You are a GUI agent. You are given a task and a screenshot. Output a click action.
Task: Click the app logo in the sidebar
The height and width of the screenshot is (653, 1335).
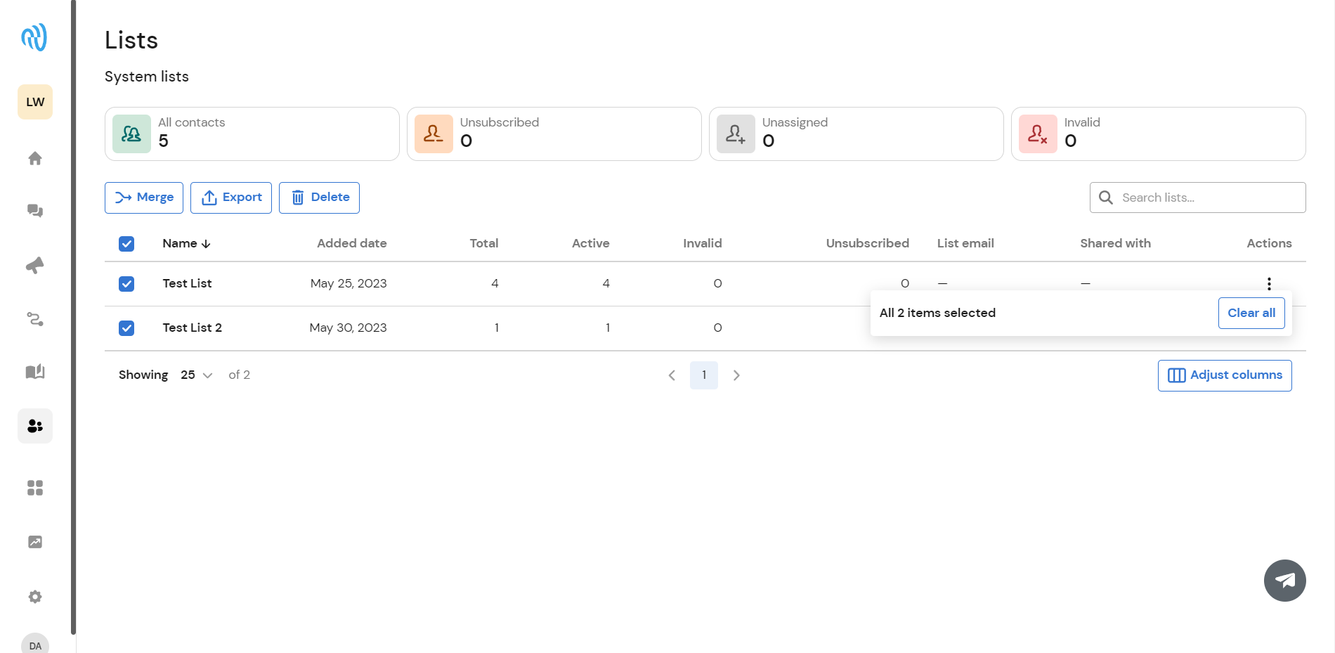click(x=34, y=37)
